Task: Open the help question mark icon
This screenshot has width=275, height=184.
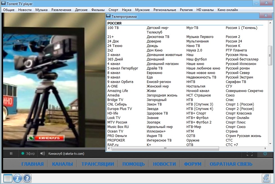Action: tap(27, 178)
